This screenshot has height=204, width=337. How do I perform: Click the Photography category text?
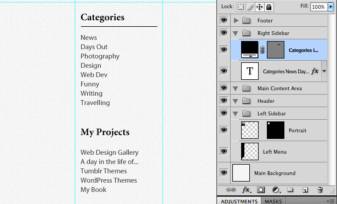(100, 56)
